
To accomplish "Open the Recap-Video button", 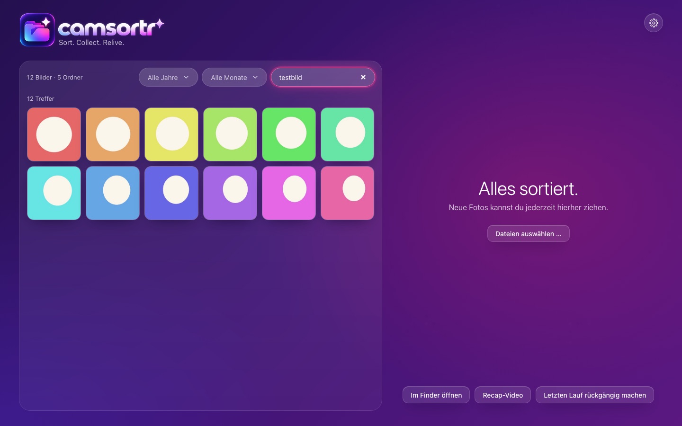I will [x=503, y=395].
